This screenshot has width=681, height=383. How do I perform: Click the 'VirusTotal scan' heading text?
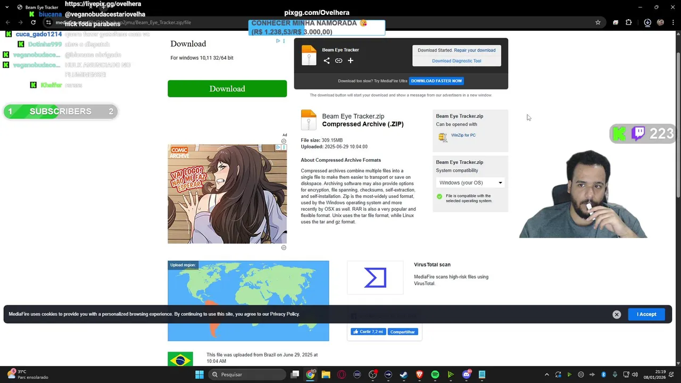(x=432, y=264)
